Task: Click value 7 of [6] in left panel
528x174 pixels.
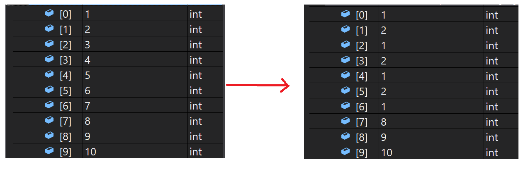Action: [88, 106]
